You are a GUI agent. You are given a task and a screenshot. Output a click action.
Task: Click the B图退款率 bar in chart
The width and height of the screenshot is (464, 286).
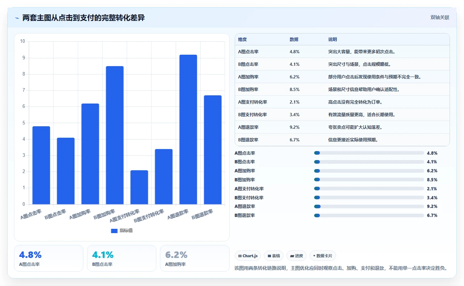click(212, 150)
